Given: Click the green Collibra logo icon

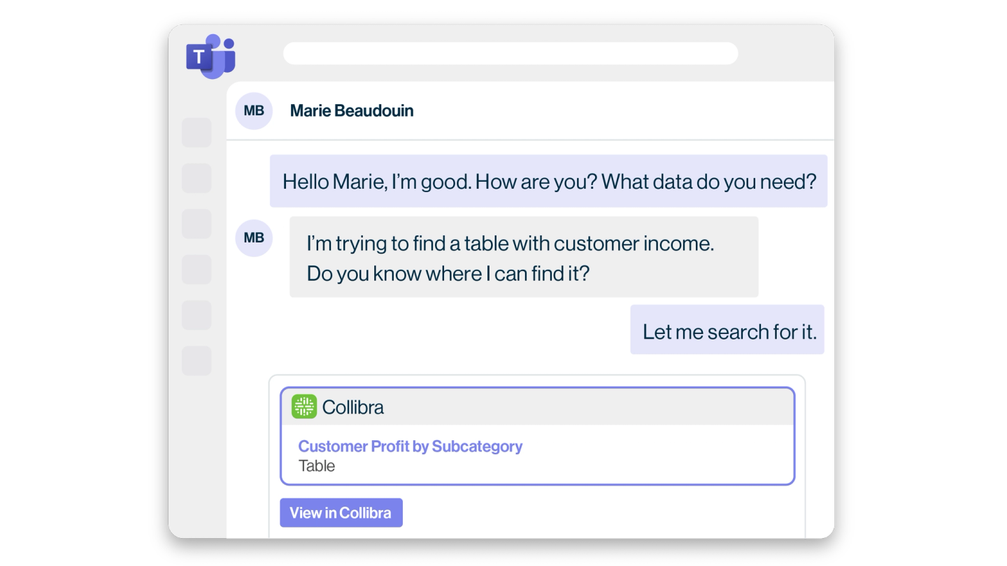Looking at the screenshot, I should pos(304,407).
